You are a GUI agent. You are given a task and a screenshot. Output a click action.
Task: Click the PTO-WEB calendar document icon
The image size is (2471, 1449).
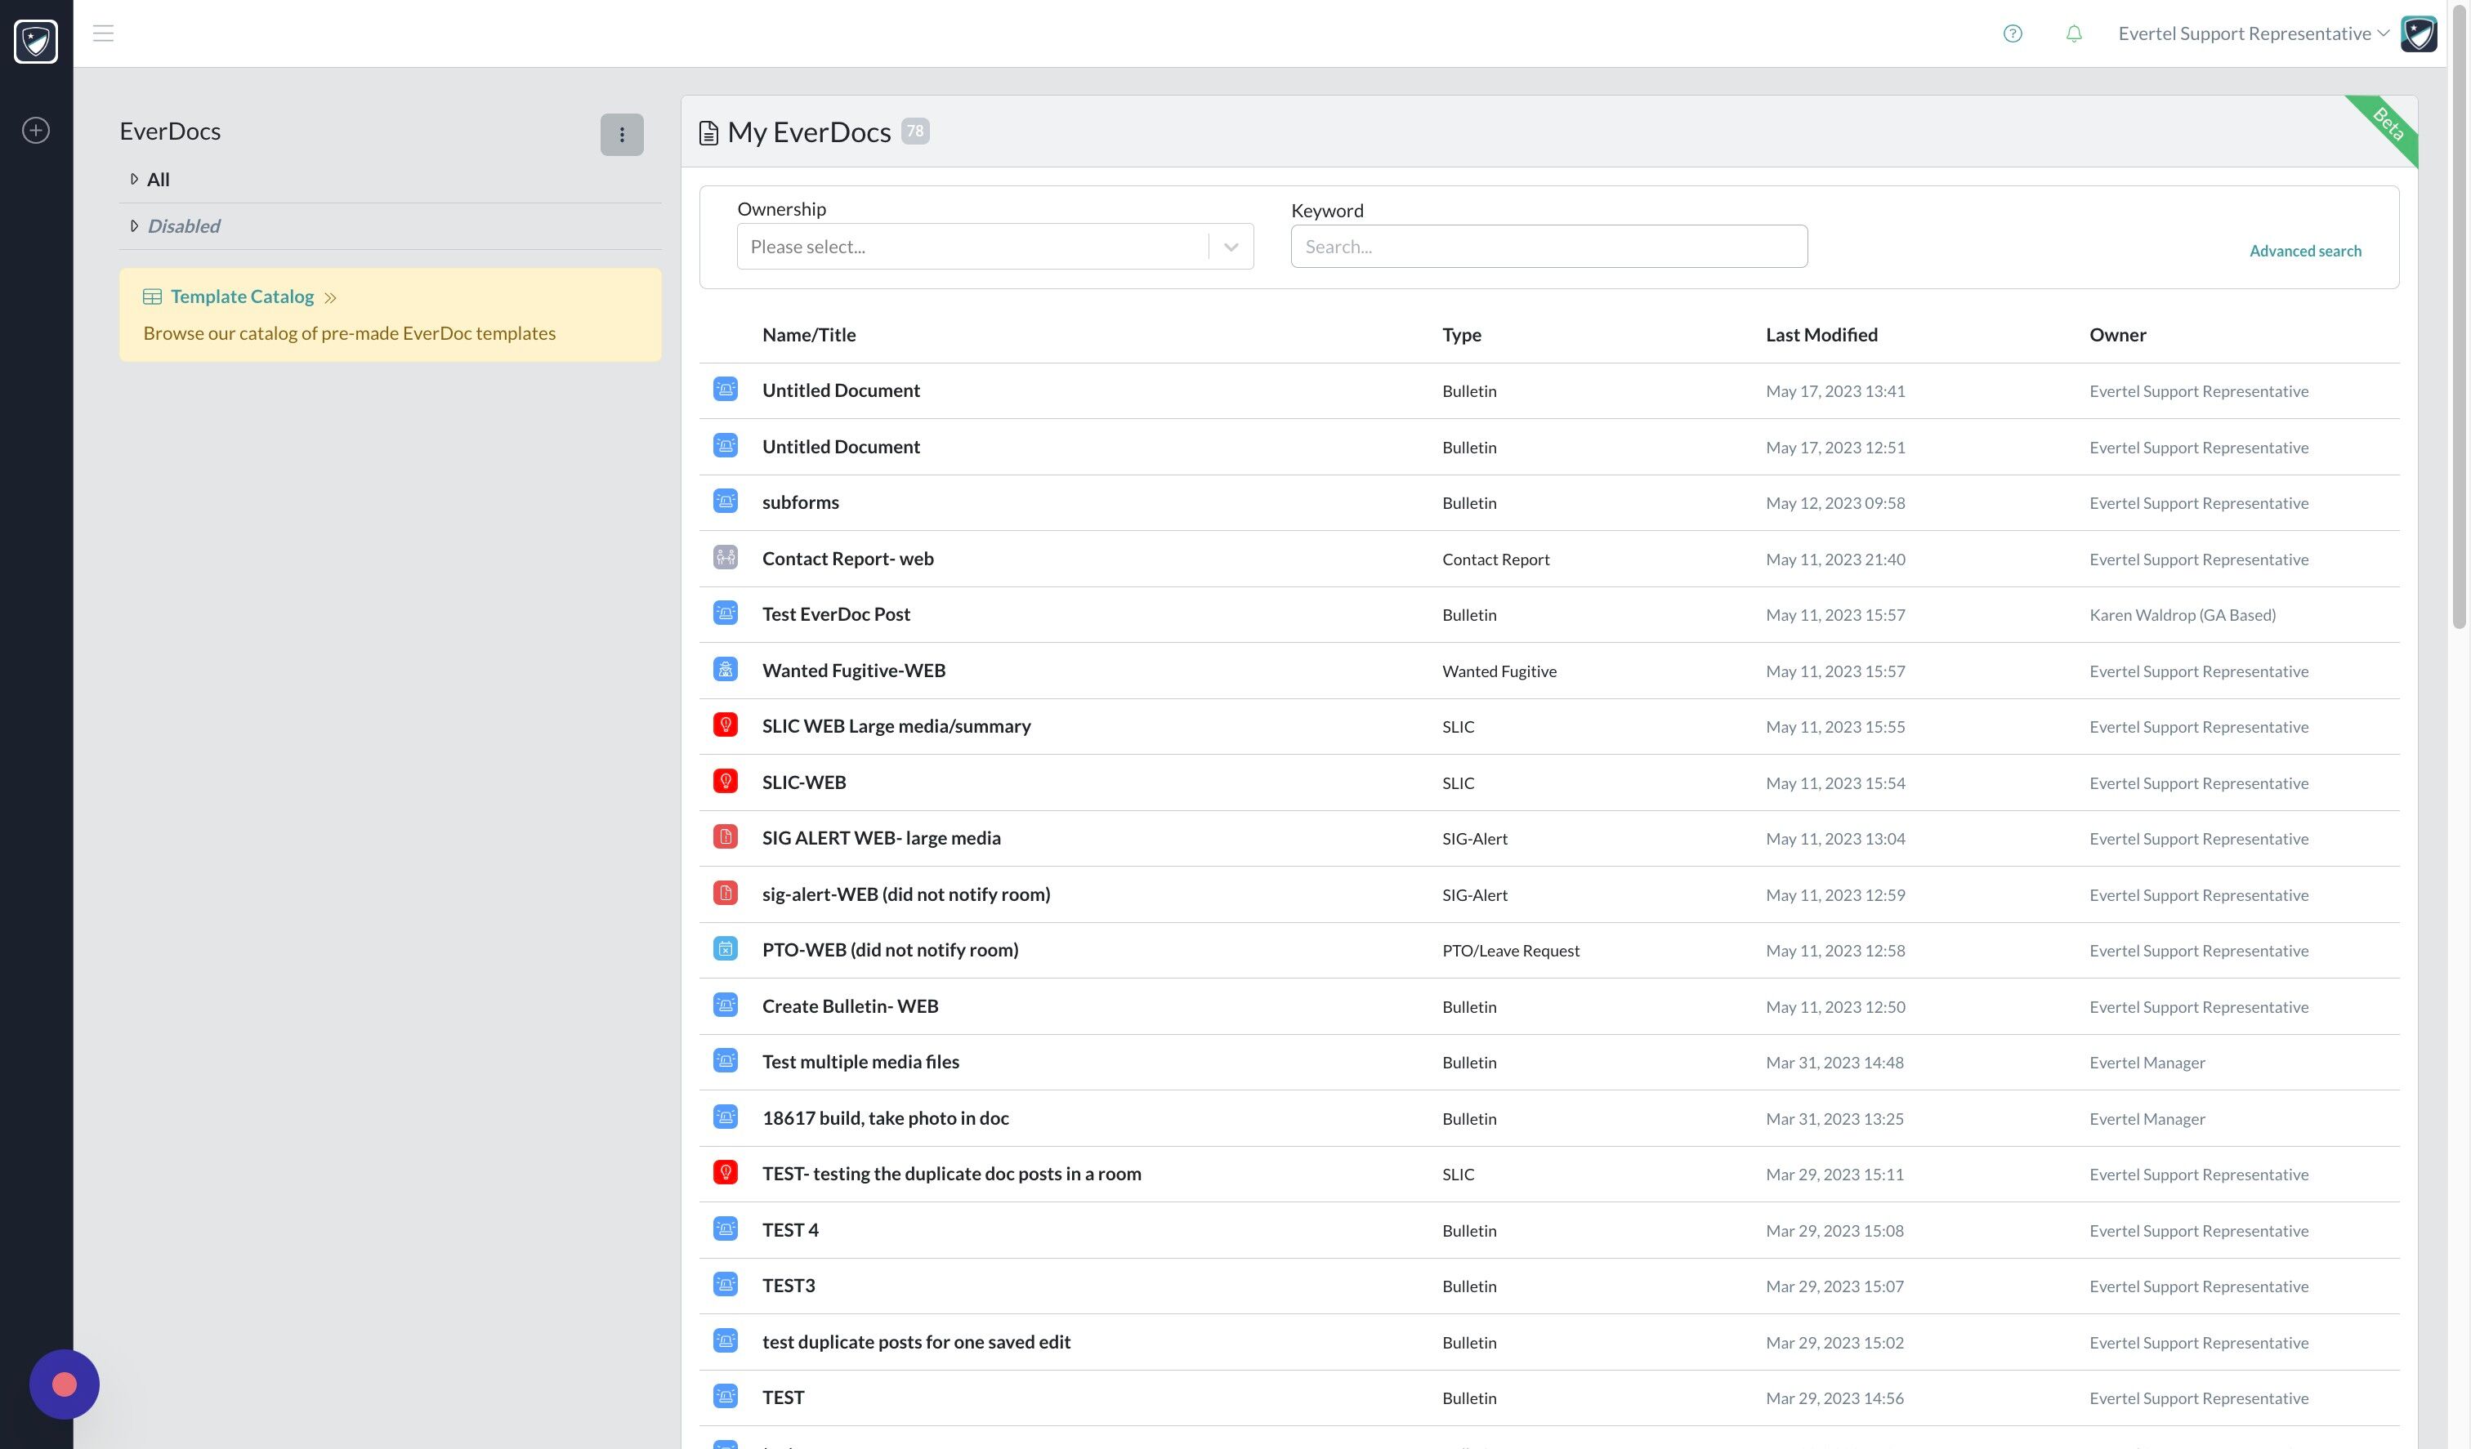click(x=725, y=949)
